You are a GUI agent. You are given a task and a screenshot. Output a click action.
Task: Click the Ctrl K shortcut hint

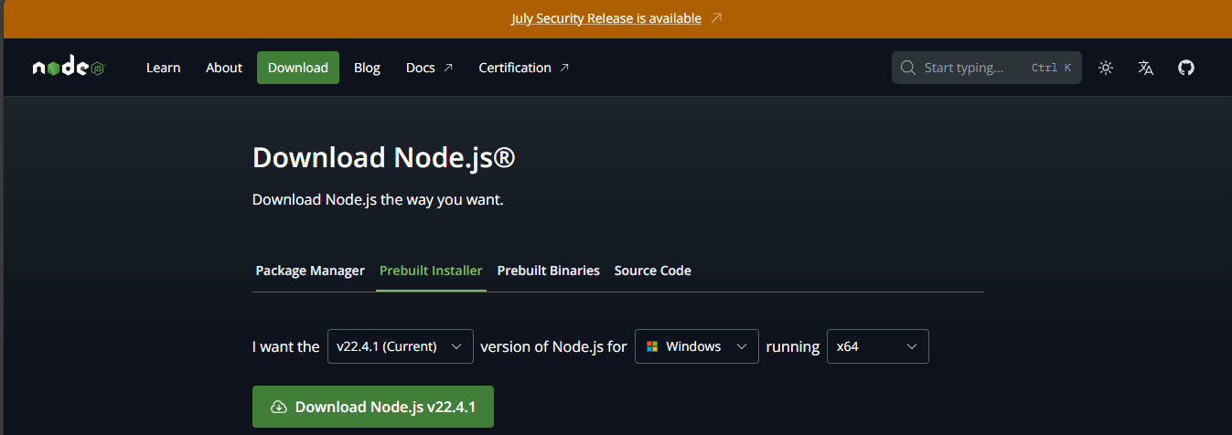point(1051,68)
